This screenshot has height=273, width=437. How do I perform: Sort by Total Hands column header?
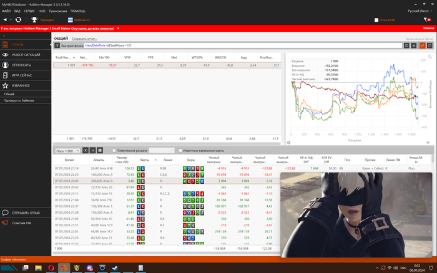(x=65, y=57)
